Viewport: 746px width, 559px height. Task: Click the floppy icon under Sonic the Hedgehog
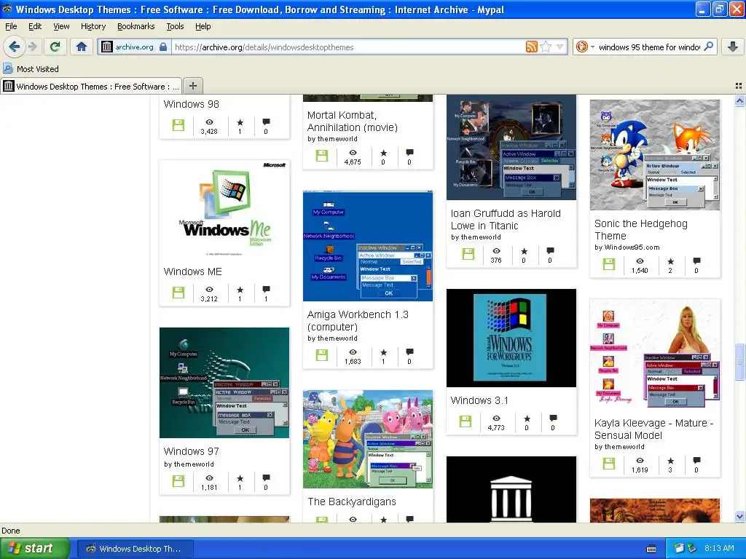[x=609, y=263]
